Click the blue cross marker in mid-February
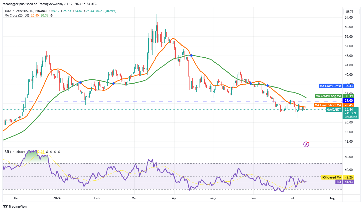This screenshot has height=211, width=363. click(x=114, y=83)
